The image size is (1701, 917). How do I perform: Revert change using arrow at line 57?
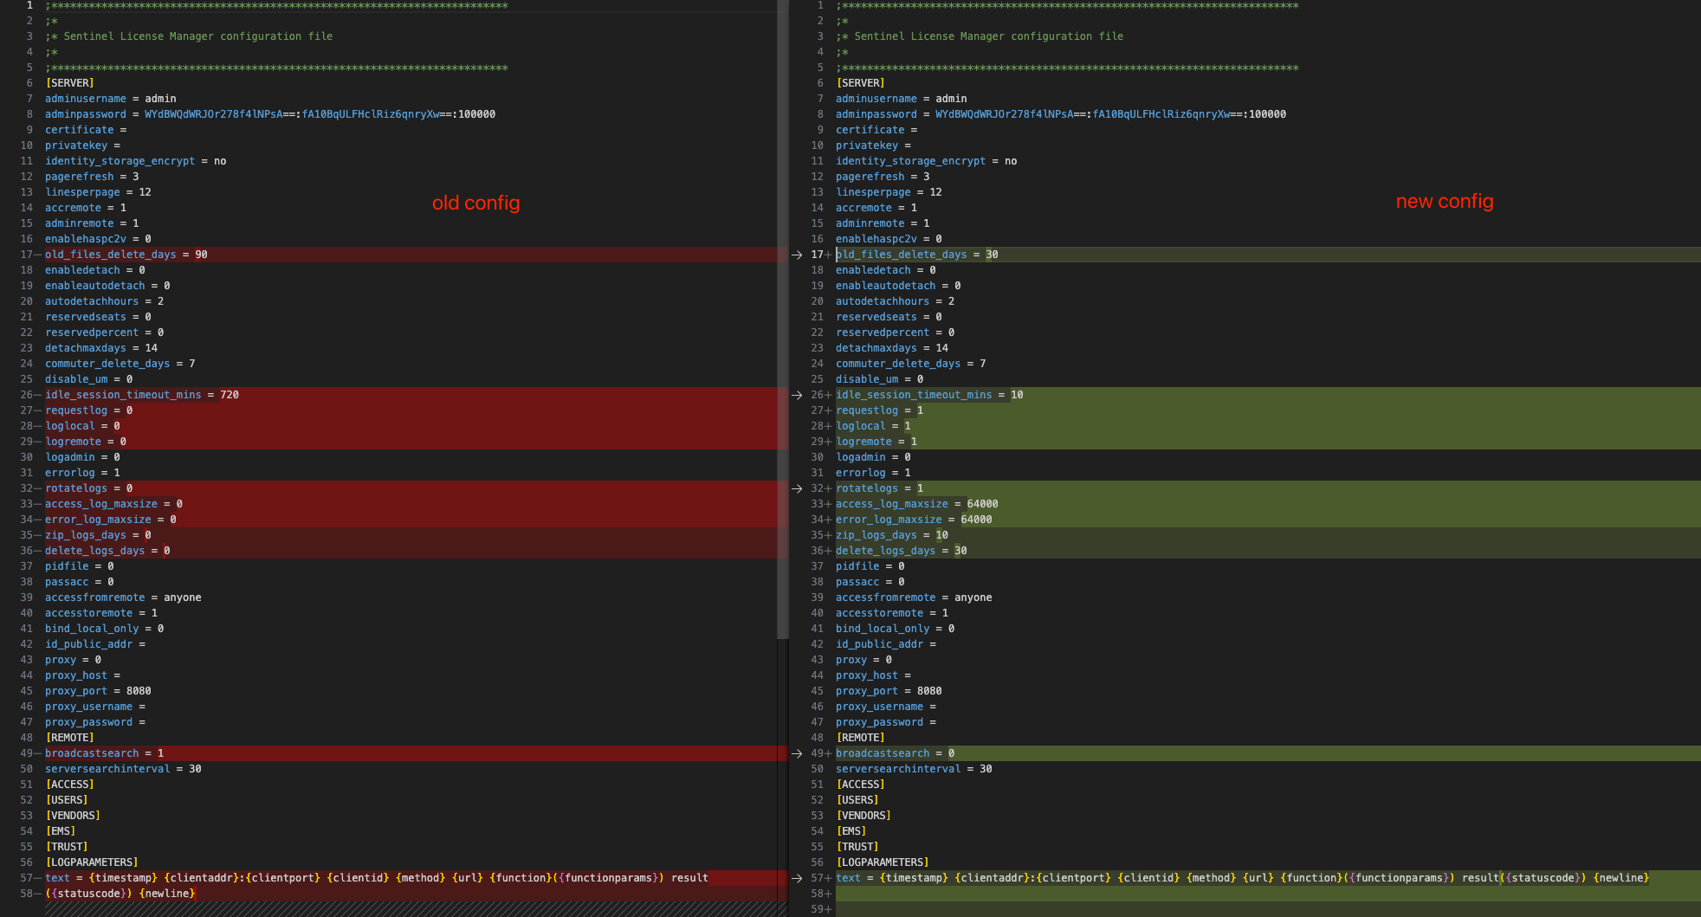click(797, 878)
